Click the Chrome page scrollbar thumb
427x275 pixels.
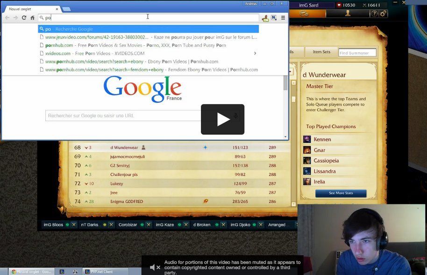click(x=285, y=83)
